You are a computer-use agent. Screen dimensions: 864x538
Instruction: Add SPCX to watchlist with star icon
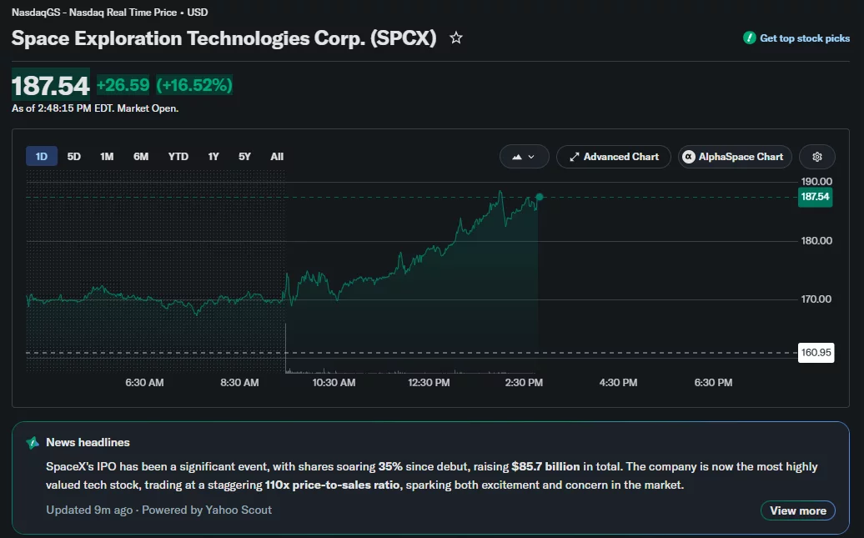tap(455, 38)
